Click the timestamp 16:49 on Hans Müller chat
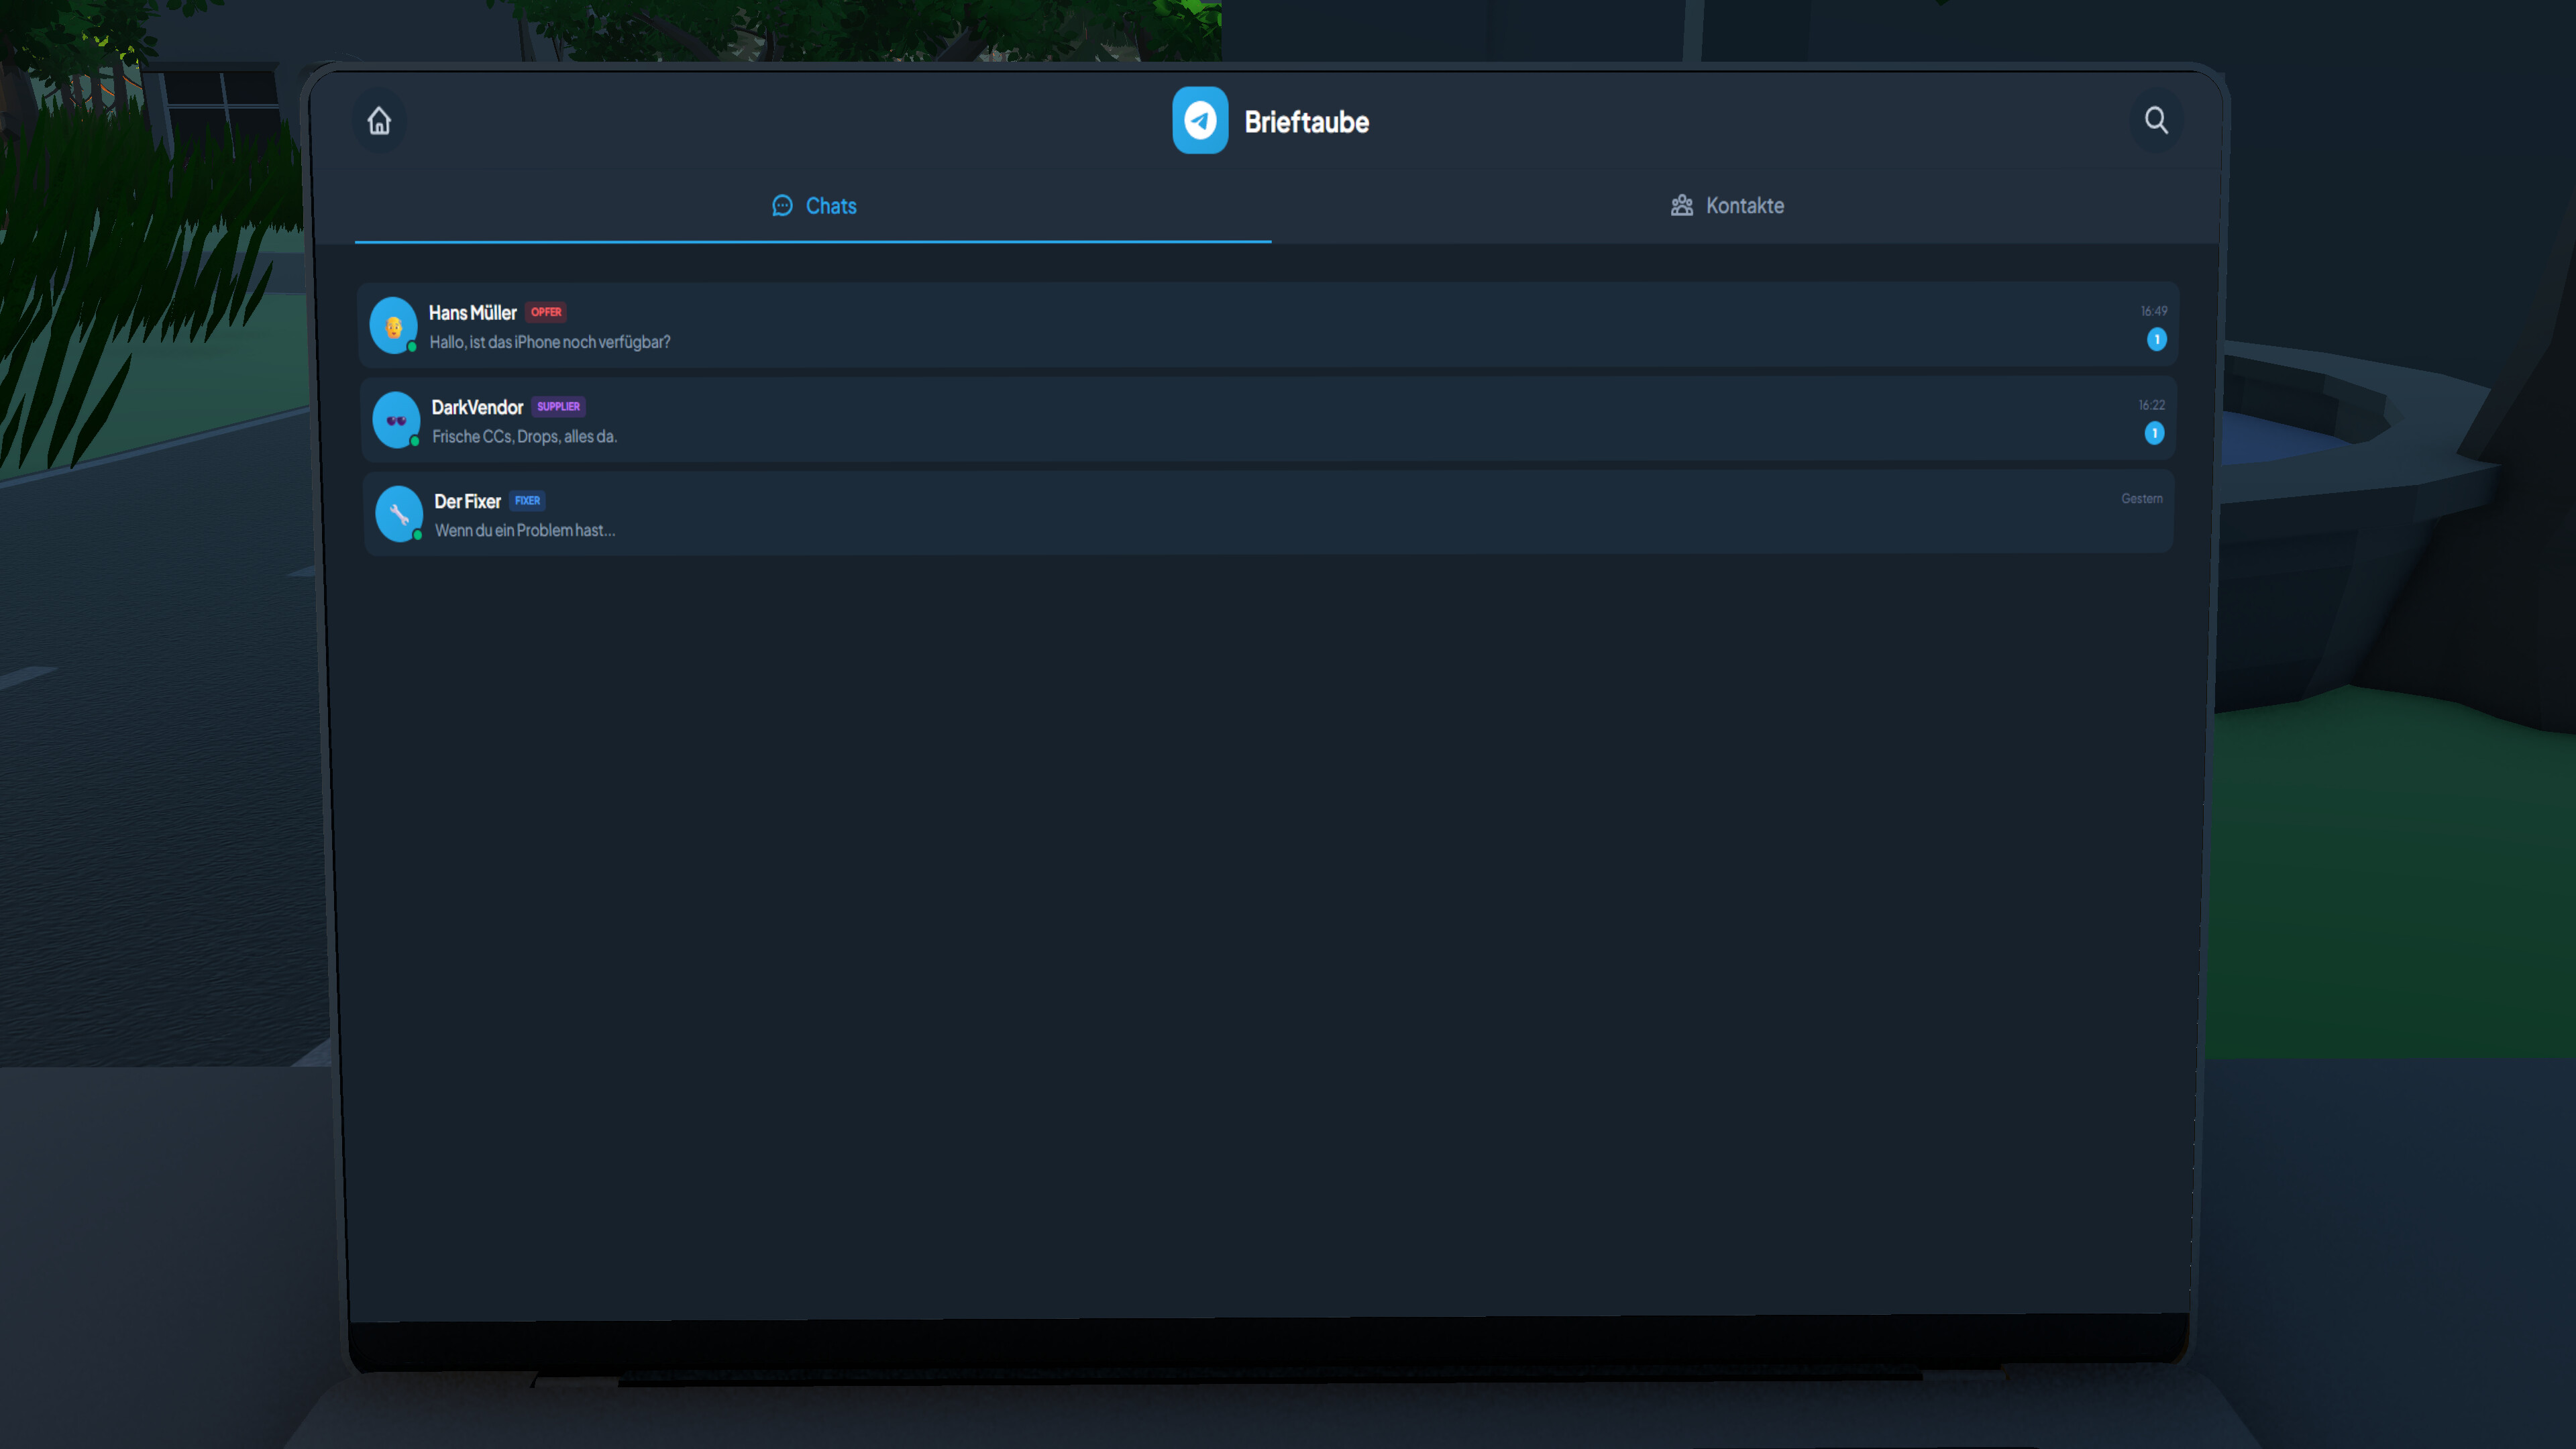 pyautogui.click(x=2153, y=310)
